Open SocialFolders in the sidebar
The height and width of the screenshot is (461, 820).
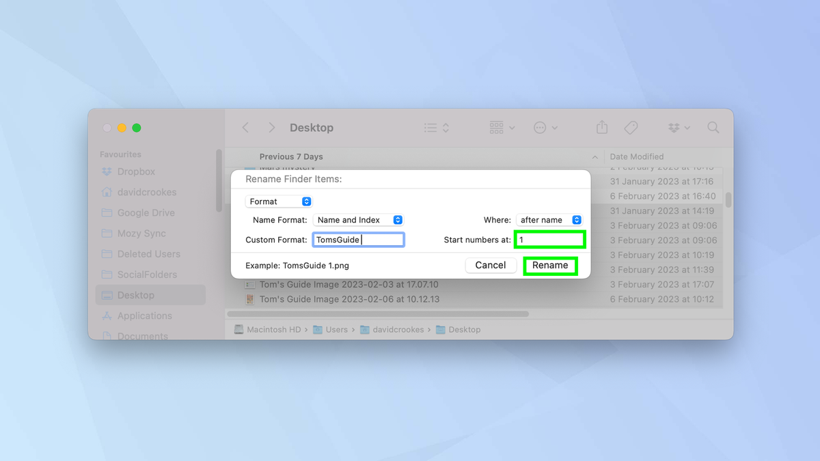tap(147, 275)
